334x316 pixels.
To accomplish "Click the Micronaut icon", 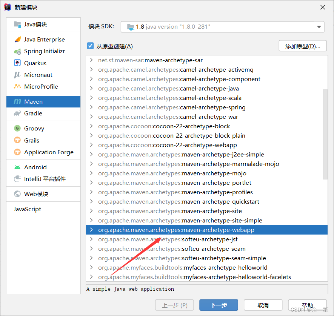I will pyautogui.click(x=17, y=75).
